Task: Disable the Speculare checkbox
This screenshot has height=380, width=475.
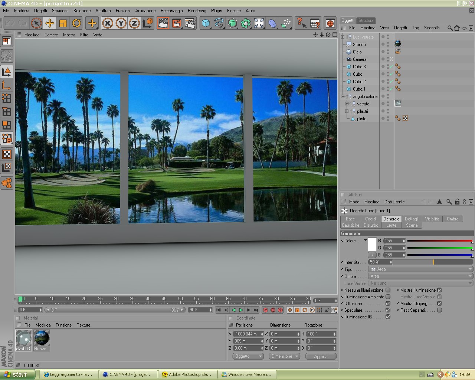Action: pos(388,310)
